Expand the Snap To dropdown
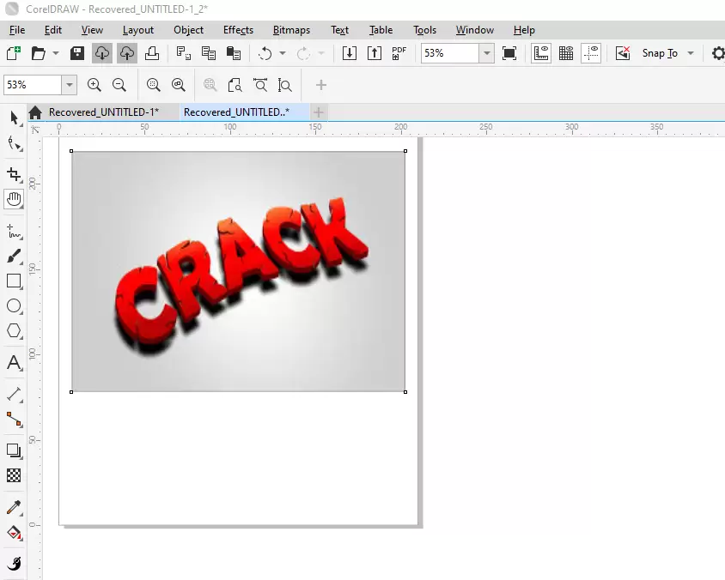 pyautogui.click(x=691, y=53)
